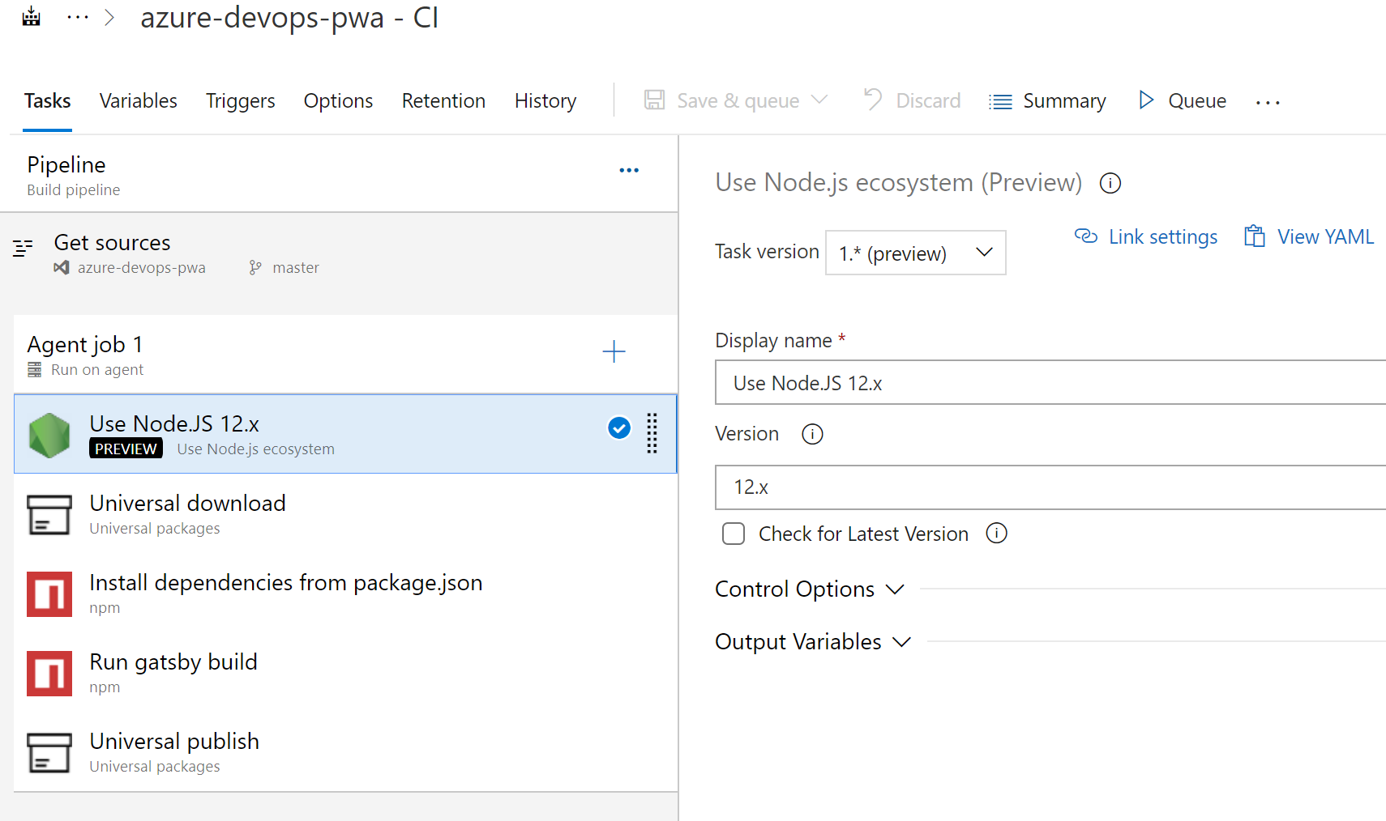Expand Save & queue dropdown arrow
Screen dimensions: 1386x821
coord(819,100)
